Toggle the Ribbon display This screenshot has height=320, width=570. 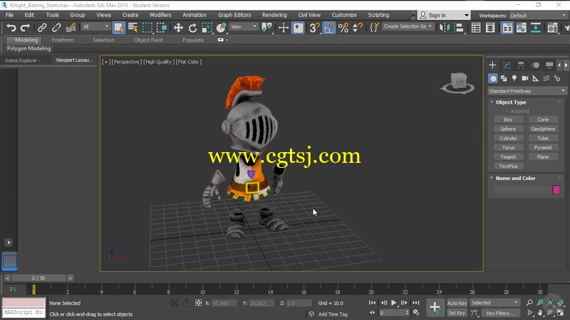pyautogui.click(x=507, y=28)
